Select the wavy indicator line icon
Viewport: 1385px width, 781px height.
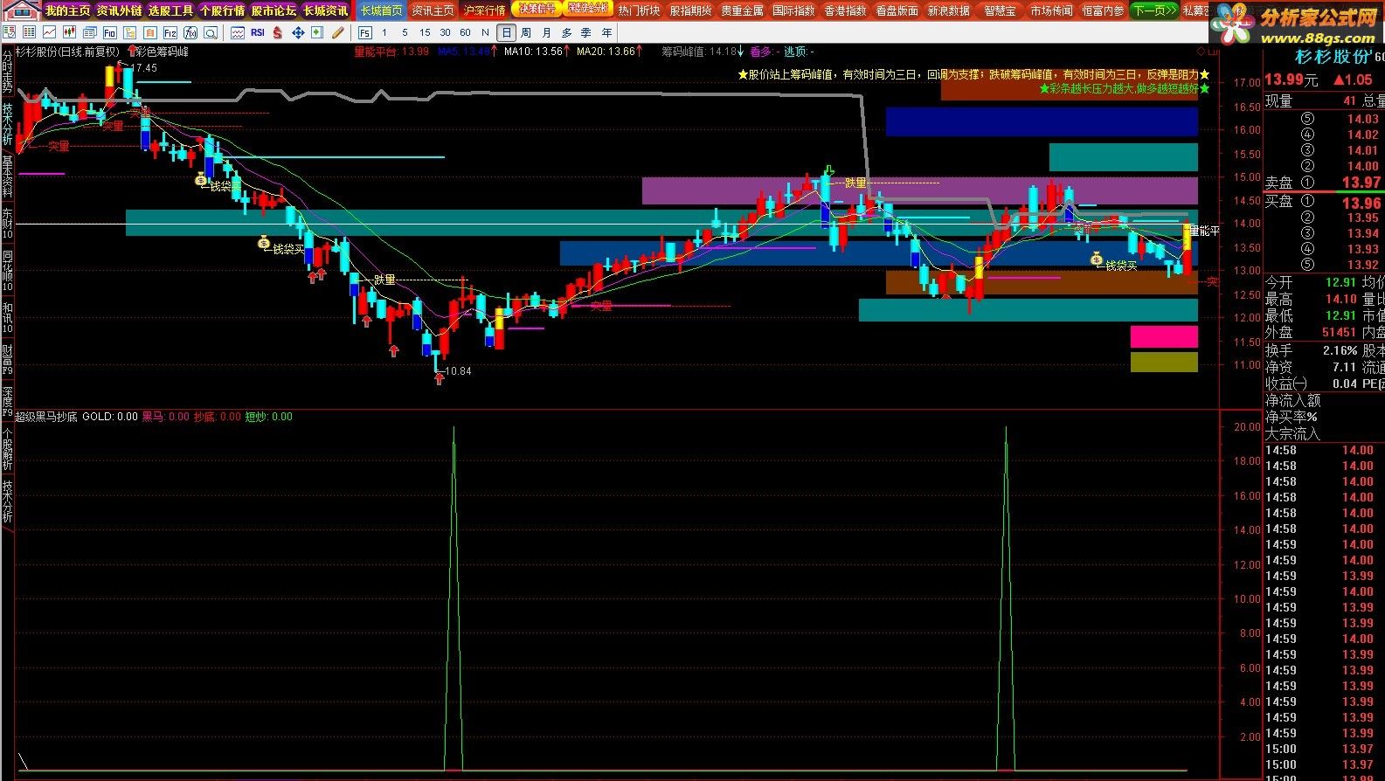(x=238, y=32)
